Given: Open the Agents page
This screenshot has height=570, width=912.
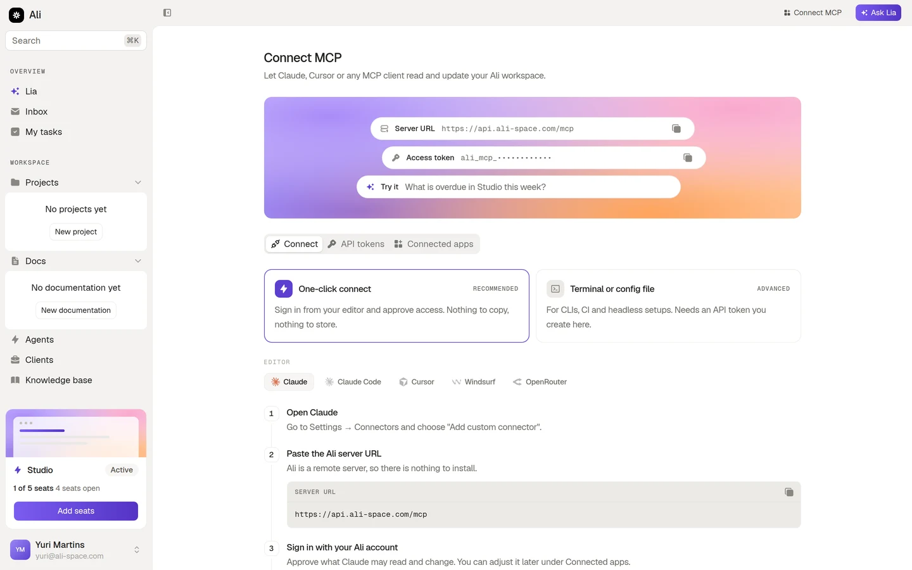Looking at the screenshot, I should pyautogui.click(x=76, y=339).
